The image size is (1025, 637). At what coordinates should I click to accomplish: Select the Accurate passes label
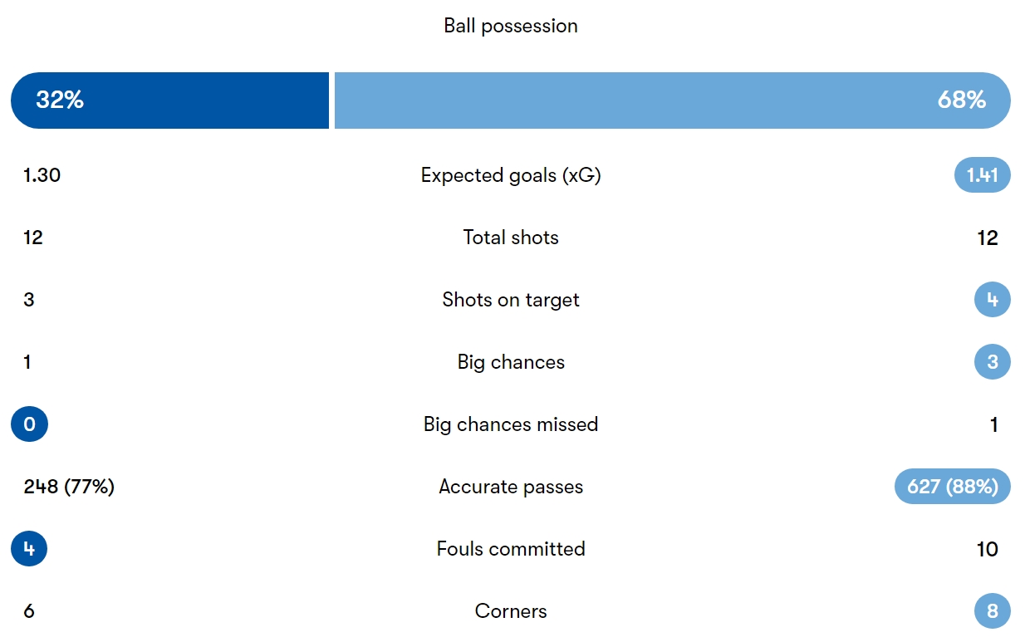(511, 487)
